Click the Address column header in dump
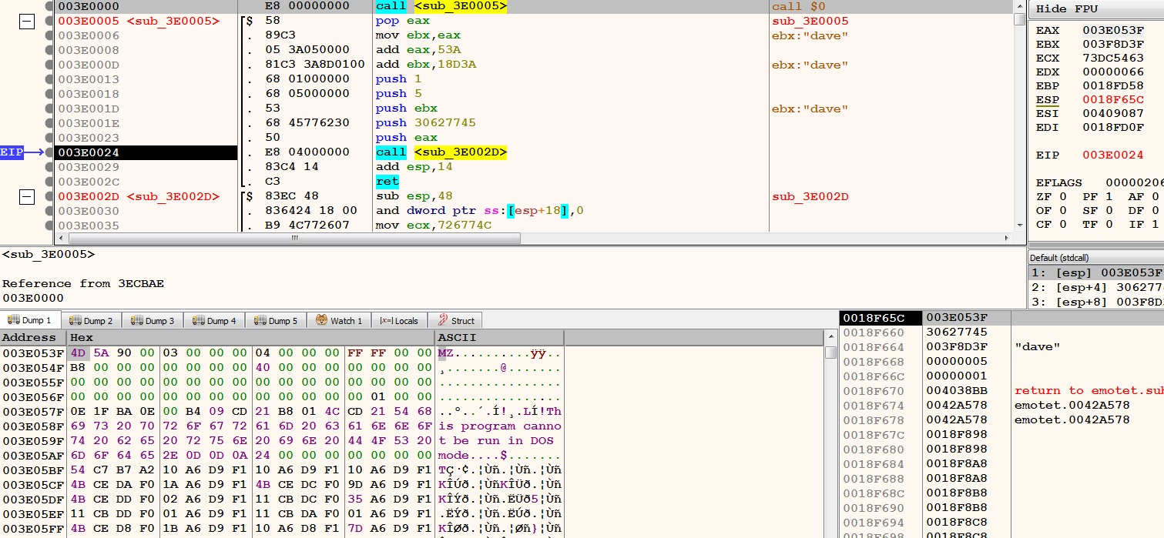1164x538 pixels. coord(33,337)
